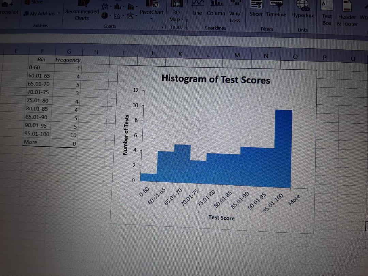Select the Frequency header cell
The width and height of the screenshot is (368, 276).
68,60
